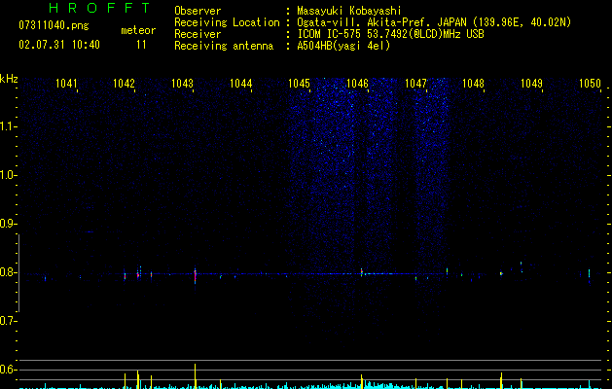The width and height of the screenshot is (612, 389).
Task: Click the Receiving antenna label
Action: 224,46
